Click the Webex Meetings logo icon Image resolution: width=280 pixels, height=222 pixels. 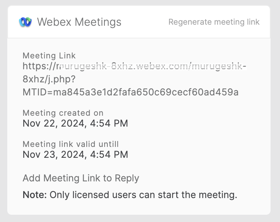[x=25, y=22]
